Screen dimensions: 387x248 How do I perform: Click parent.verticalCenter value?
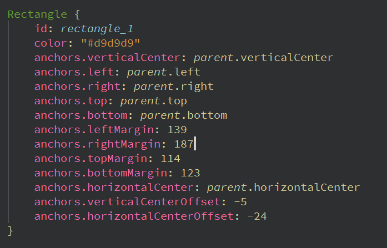(263, 58)
